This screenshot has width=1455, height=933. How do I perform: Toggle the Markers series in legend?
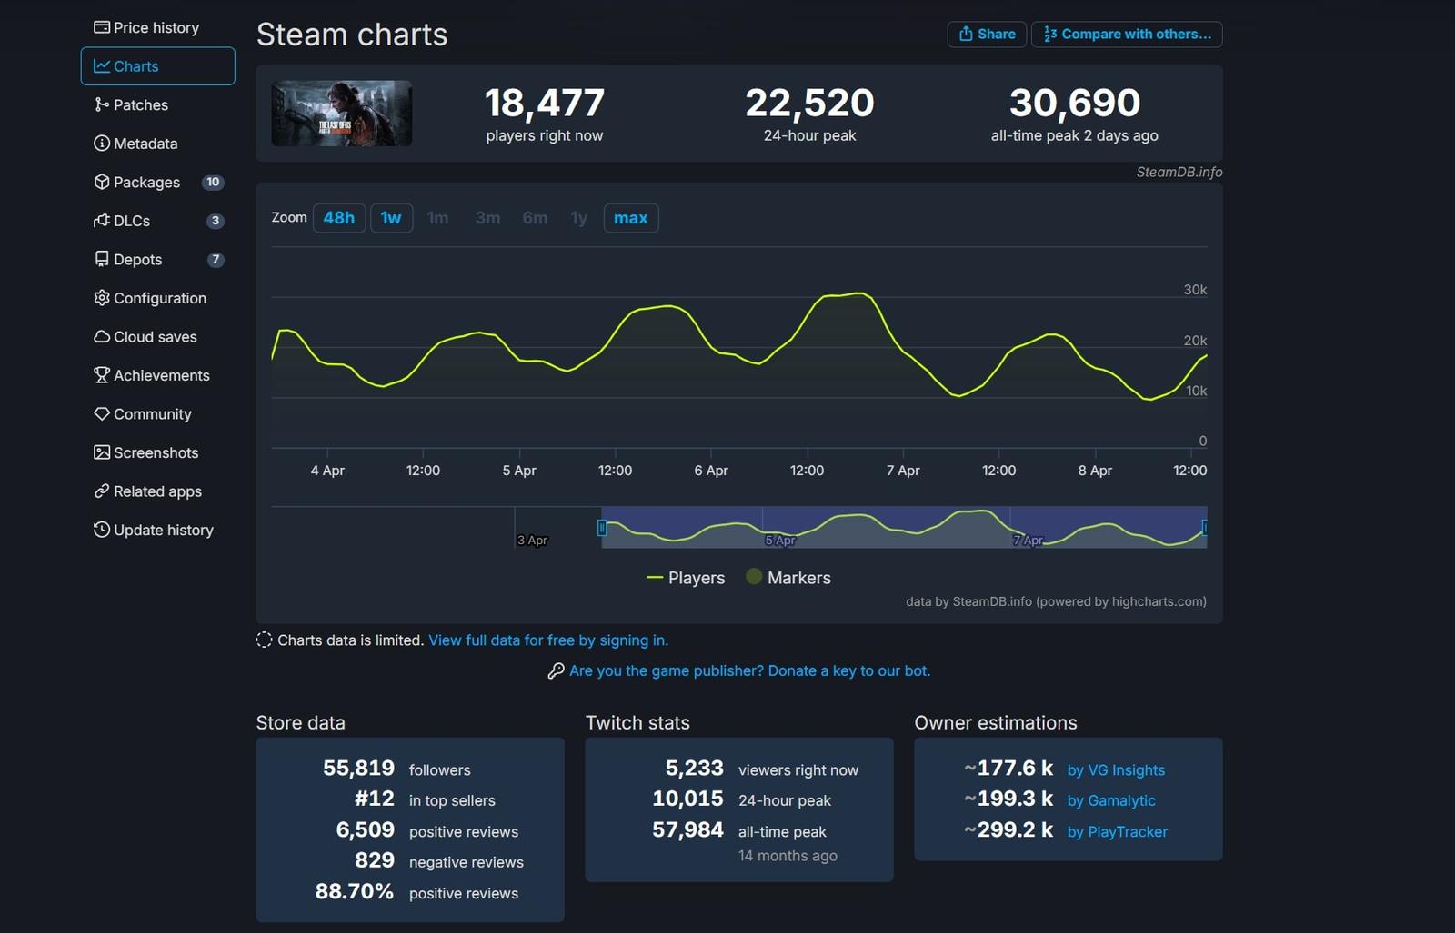(x=788, y=578)
